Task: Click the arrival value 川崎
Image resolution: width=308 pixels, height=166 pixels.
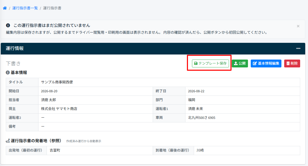Action: [200, 150]
